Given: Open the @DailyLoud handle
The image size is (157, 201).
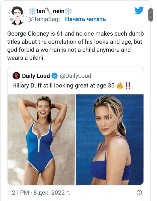Looking at the screenshot, I should tap(76, 76).
